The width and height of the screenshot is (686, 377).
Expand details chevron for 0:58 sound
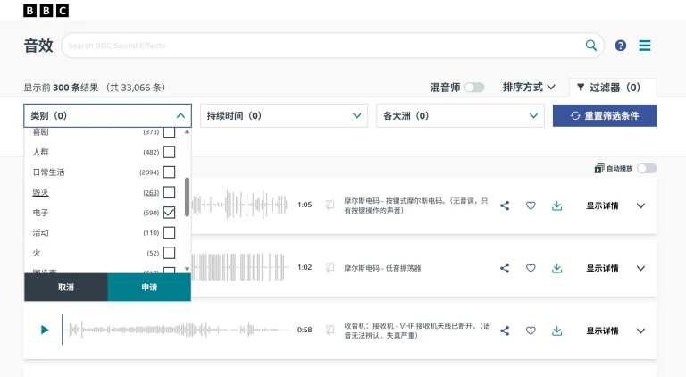640,331
